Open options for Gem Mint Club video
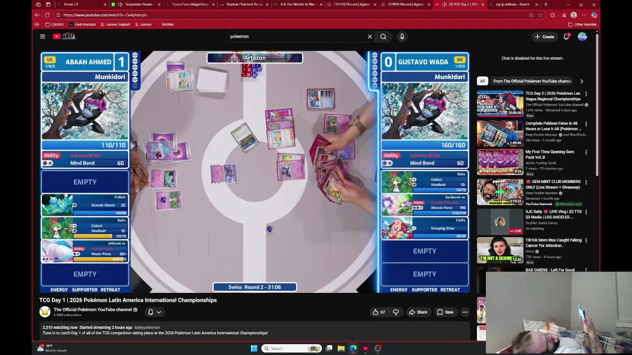Screen dimensions: 632x355 pos(586,182)
